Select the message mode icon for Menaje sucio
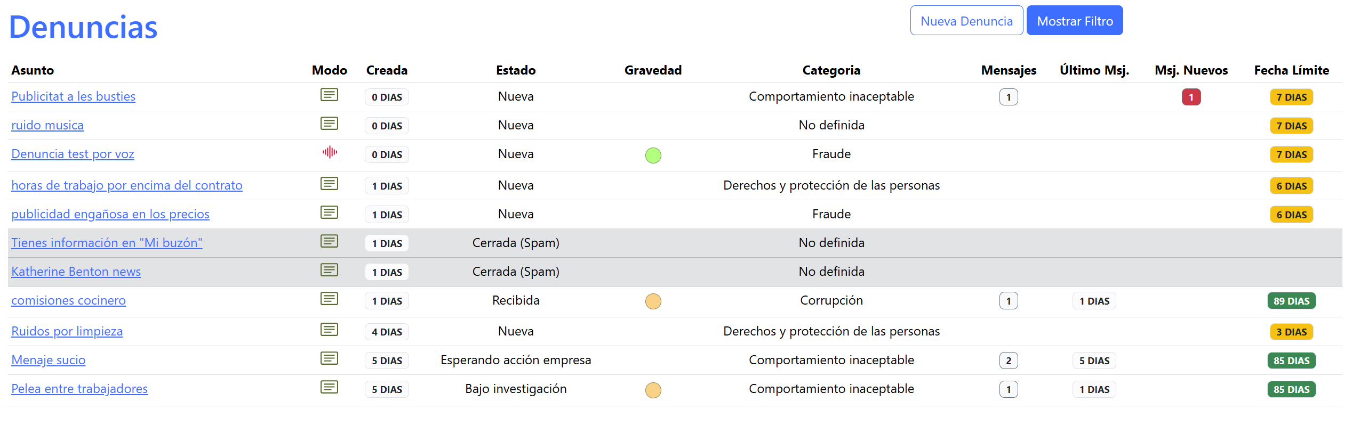The width and height of the screenshot is (1352, 426). 329,358
